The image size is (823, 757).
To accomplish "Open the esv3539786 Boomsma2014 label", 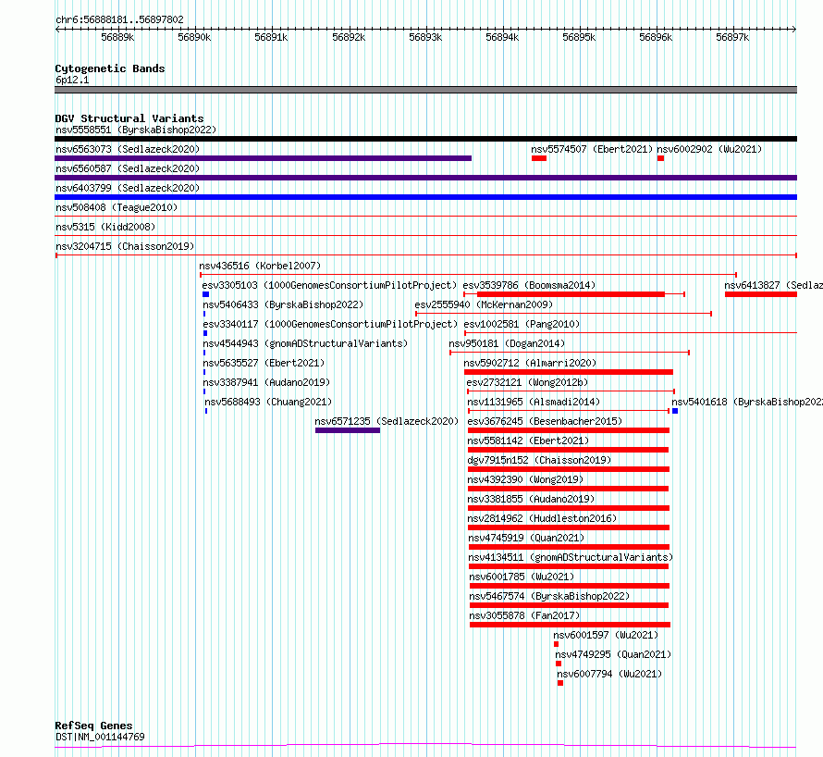I will 529,285.
